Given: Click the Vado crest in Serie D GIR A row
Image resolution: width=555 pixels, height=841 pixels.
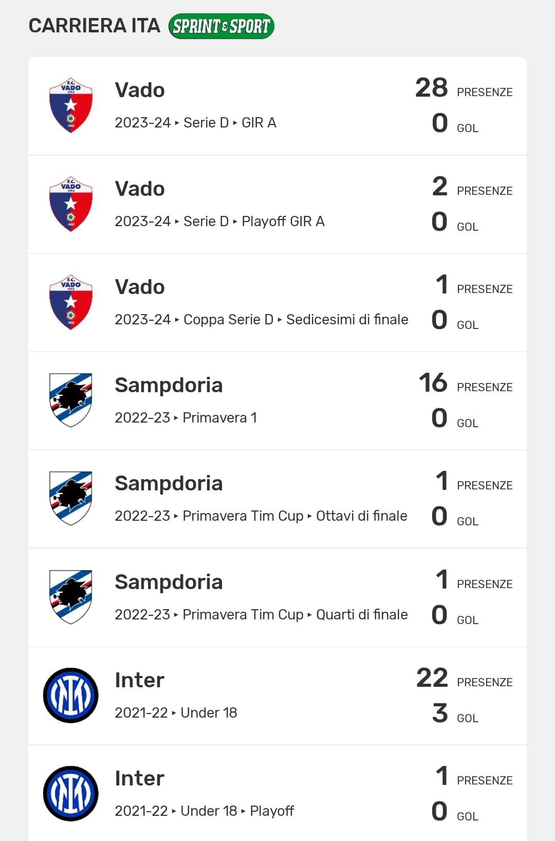Looking at the screenshot, I should pyautogui.click(x=71, y=105).
